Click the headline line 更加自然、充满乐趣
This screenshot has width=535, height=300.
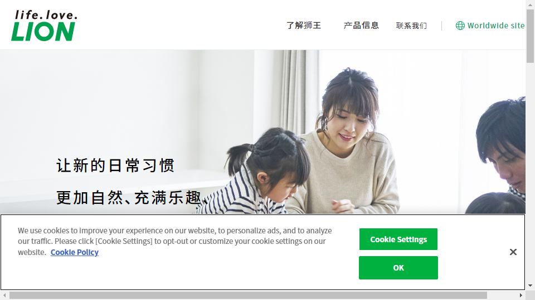(x=132, y=198)
